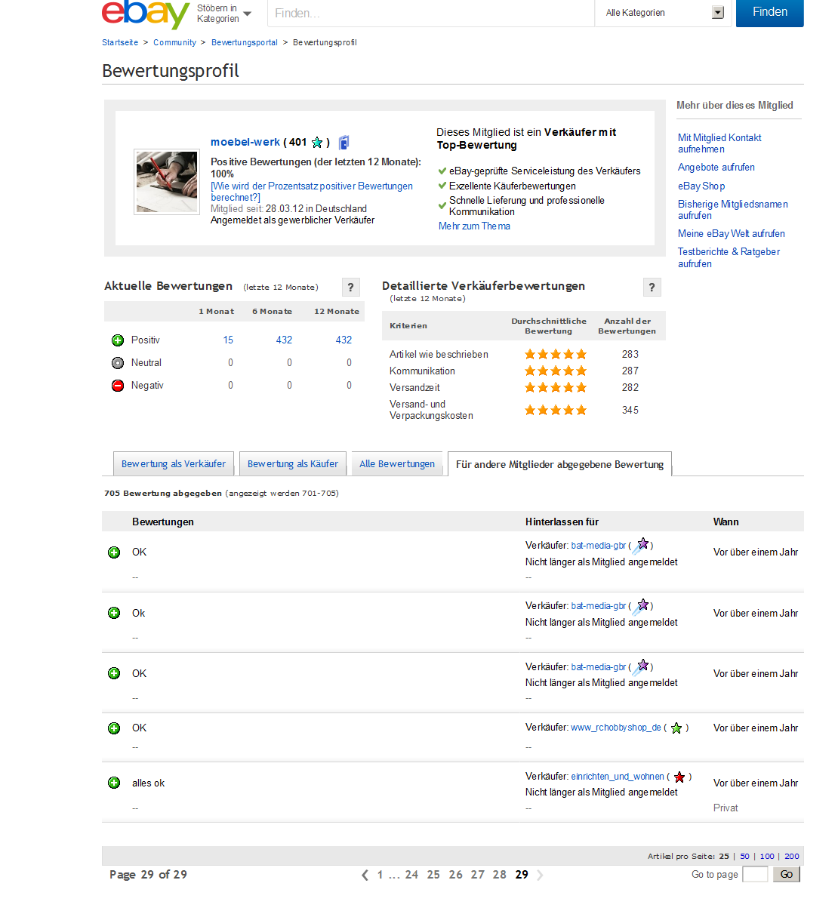Screen dimensions: 838x914
Task: Click green star beside www_rchobbyshop_de
Action: 676,728
